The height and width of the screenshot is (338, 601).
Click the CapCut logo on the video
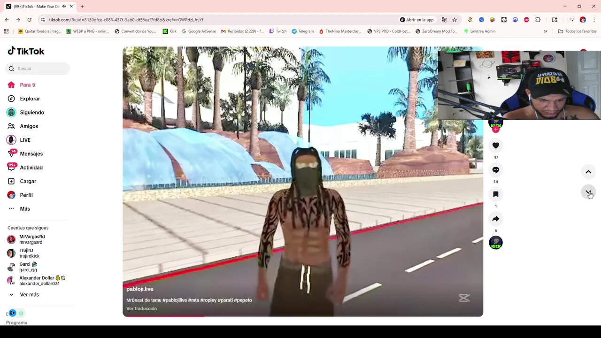click(x=464, y=298)
